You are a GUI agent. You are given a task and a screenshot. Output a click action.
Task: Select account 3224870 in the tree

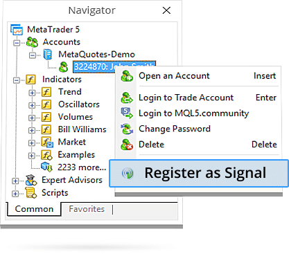94,67
